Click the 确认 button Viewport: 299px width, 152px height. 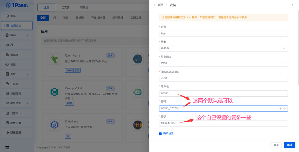tap(289, 145)
